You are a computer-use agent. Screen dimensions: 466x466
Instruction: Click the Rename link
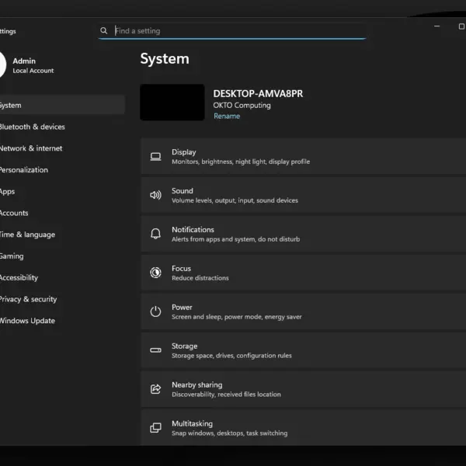[x=227, y=116]
